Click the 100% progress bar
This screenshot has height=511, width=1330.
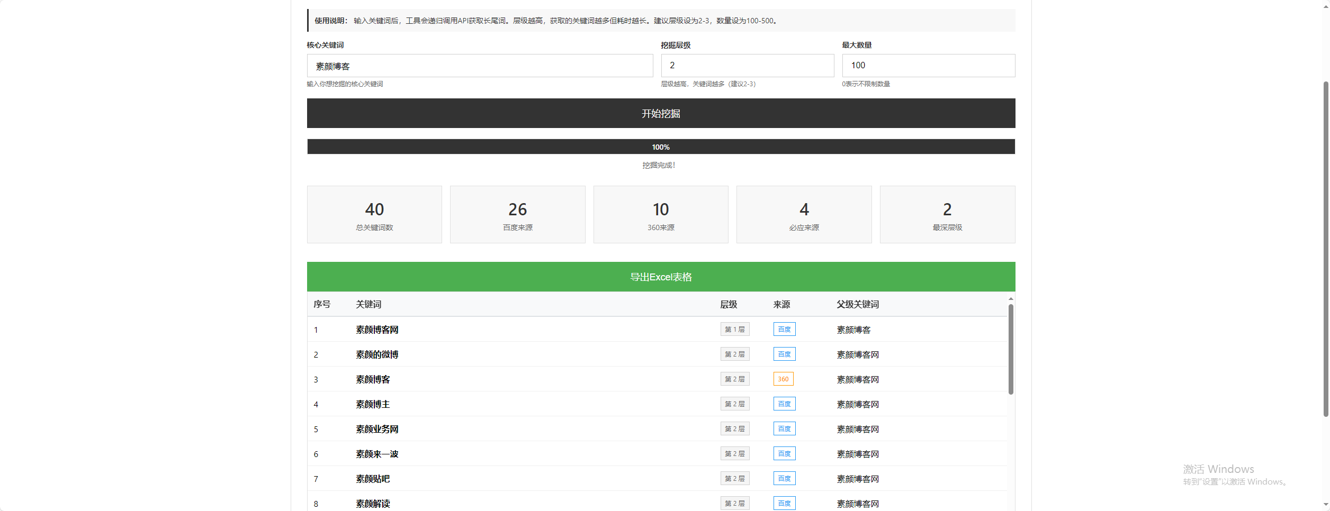pyautogui.click(x=661, y=147)
